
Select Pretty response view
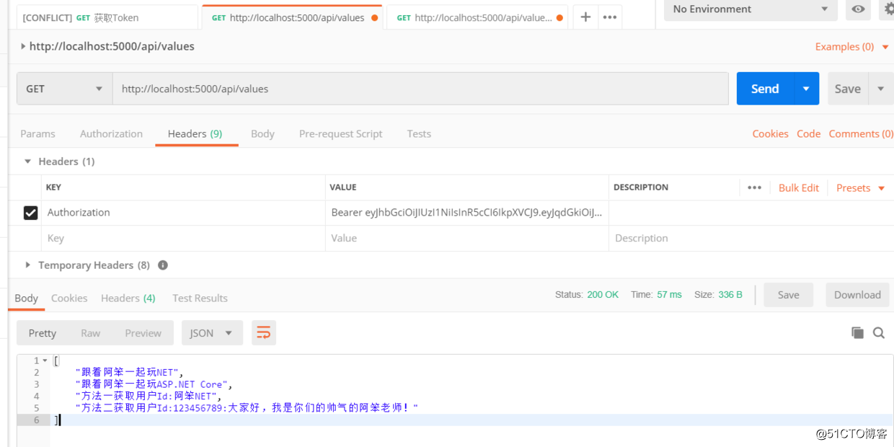[x=43, y=332]
